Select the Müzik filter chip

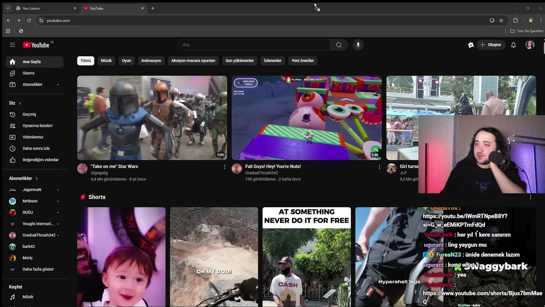[x=106, y=61]
